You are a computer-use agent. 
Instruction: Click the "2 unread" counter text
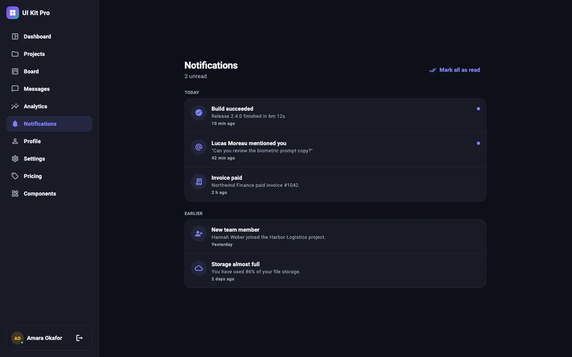click(196, 76)
